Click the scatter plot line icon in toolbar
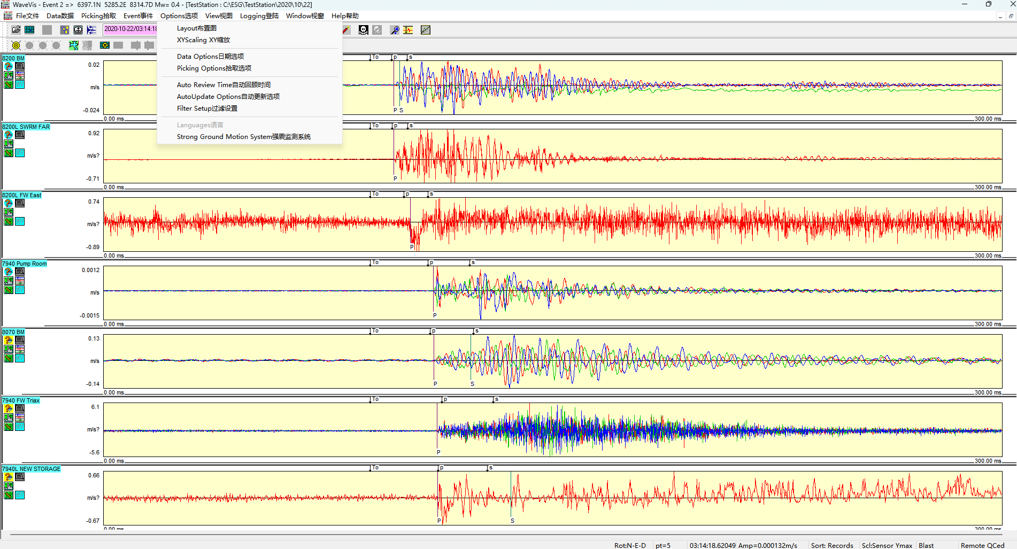The image size is (1017, 549). (426, 30)
